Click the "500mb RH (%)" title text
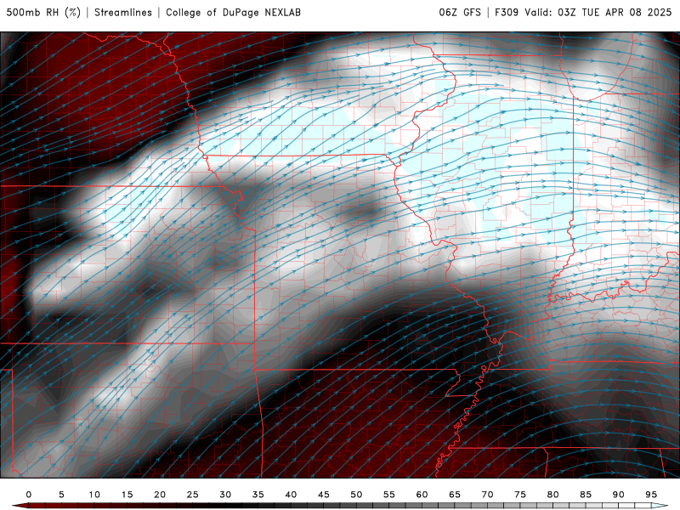680x510 pixels. click(43, 12)
